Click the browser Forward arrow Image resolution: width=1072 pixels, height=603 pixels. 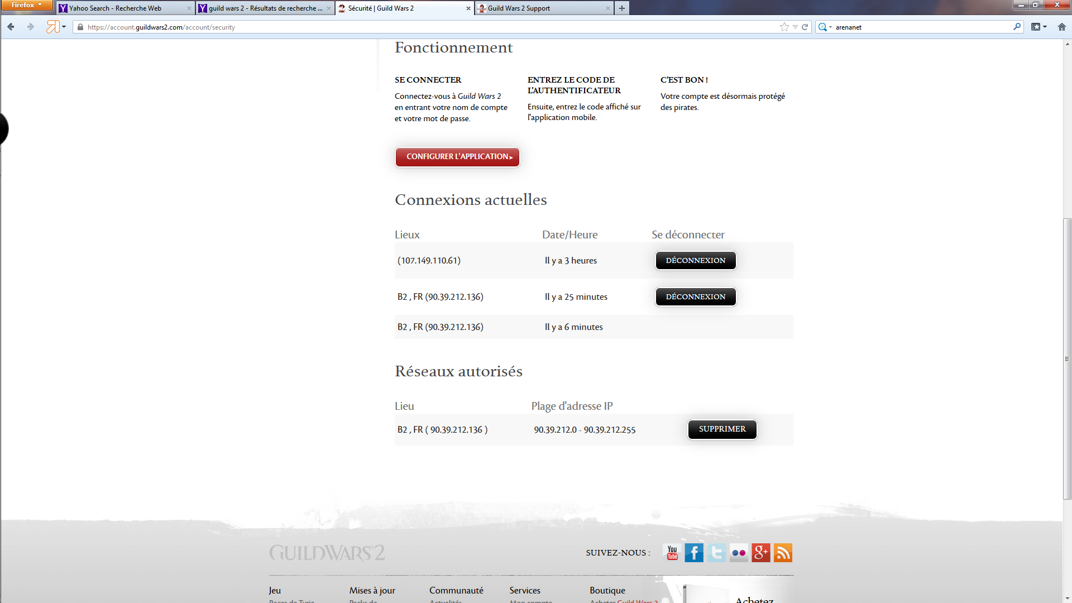pyautogui.click(x=30, y=27)
